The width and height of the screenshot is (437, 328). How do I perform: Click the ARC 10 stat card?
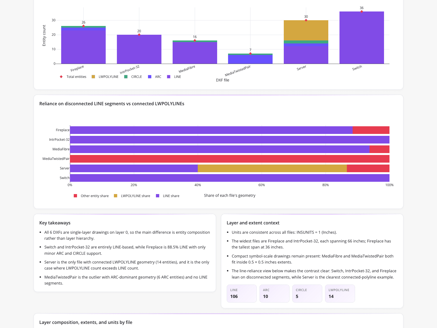click(x=274, y=294)
